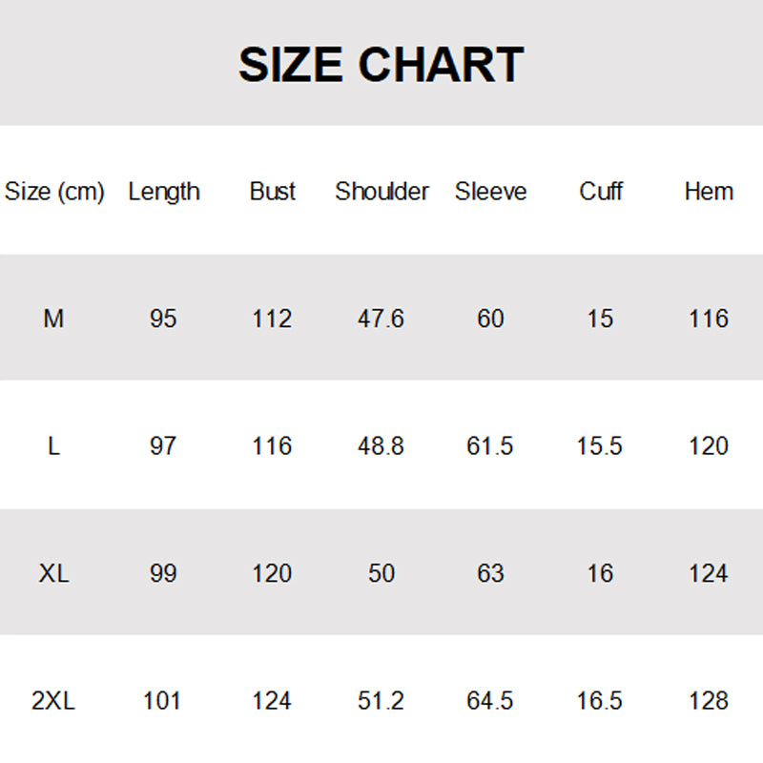Select the L size row label
The width and height of the screenshot is (763, 763).
coord(54,446)
